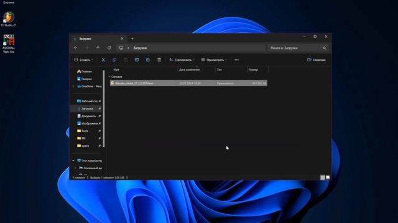Click the pin icon beside opera
This screenshot has height=223, width=398.
pyautogui.click(x=99, y=146)
